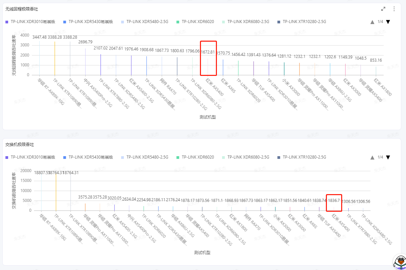Click the 2634.04 value label
The width and height of the screenshot is (406, 270).
[129, 199]
